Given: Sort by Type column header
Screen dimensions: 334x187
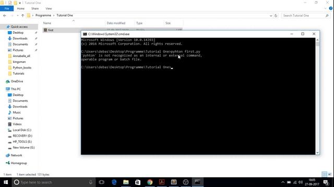Looking at the screenshot, I should [139, 23].
